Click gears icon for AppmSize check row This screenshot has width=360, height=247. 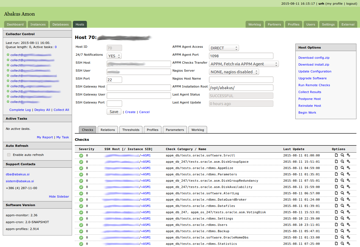click(348, 168)
